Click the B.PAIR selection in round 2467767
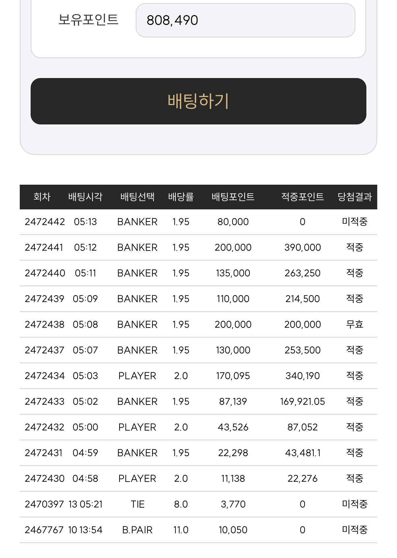 pos(137,530)
